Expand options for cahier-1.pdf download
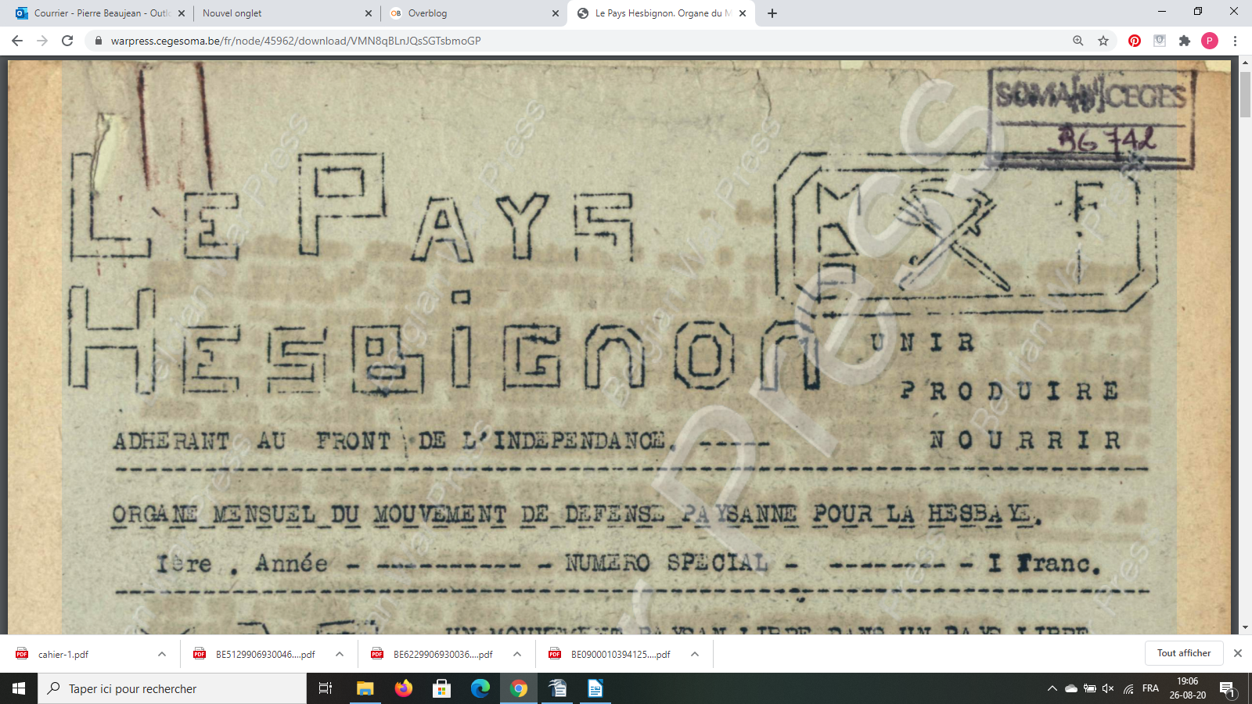The image size is (1252, 704). (x=162, y=654)
